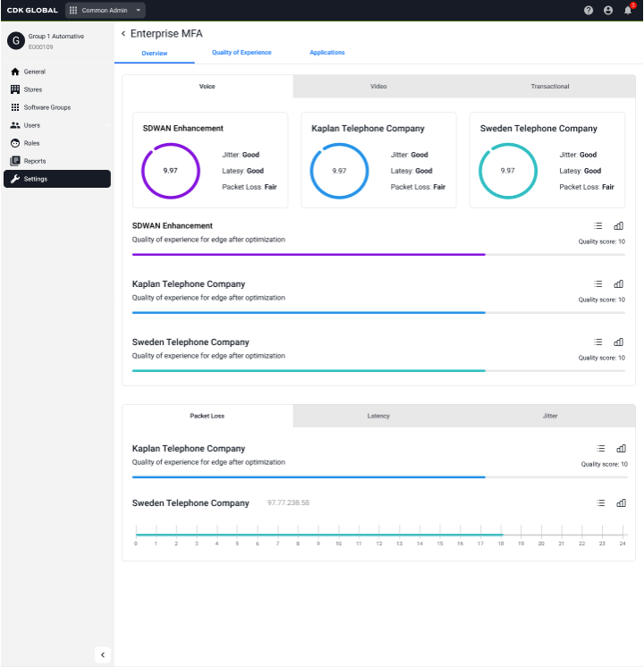Image resolution: width=644 pixels, height=667 pixels.
Task: Select the Packet Loss tab
Action: point(208,416)
